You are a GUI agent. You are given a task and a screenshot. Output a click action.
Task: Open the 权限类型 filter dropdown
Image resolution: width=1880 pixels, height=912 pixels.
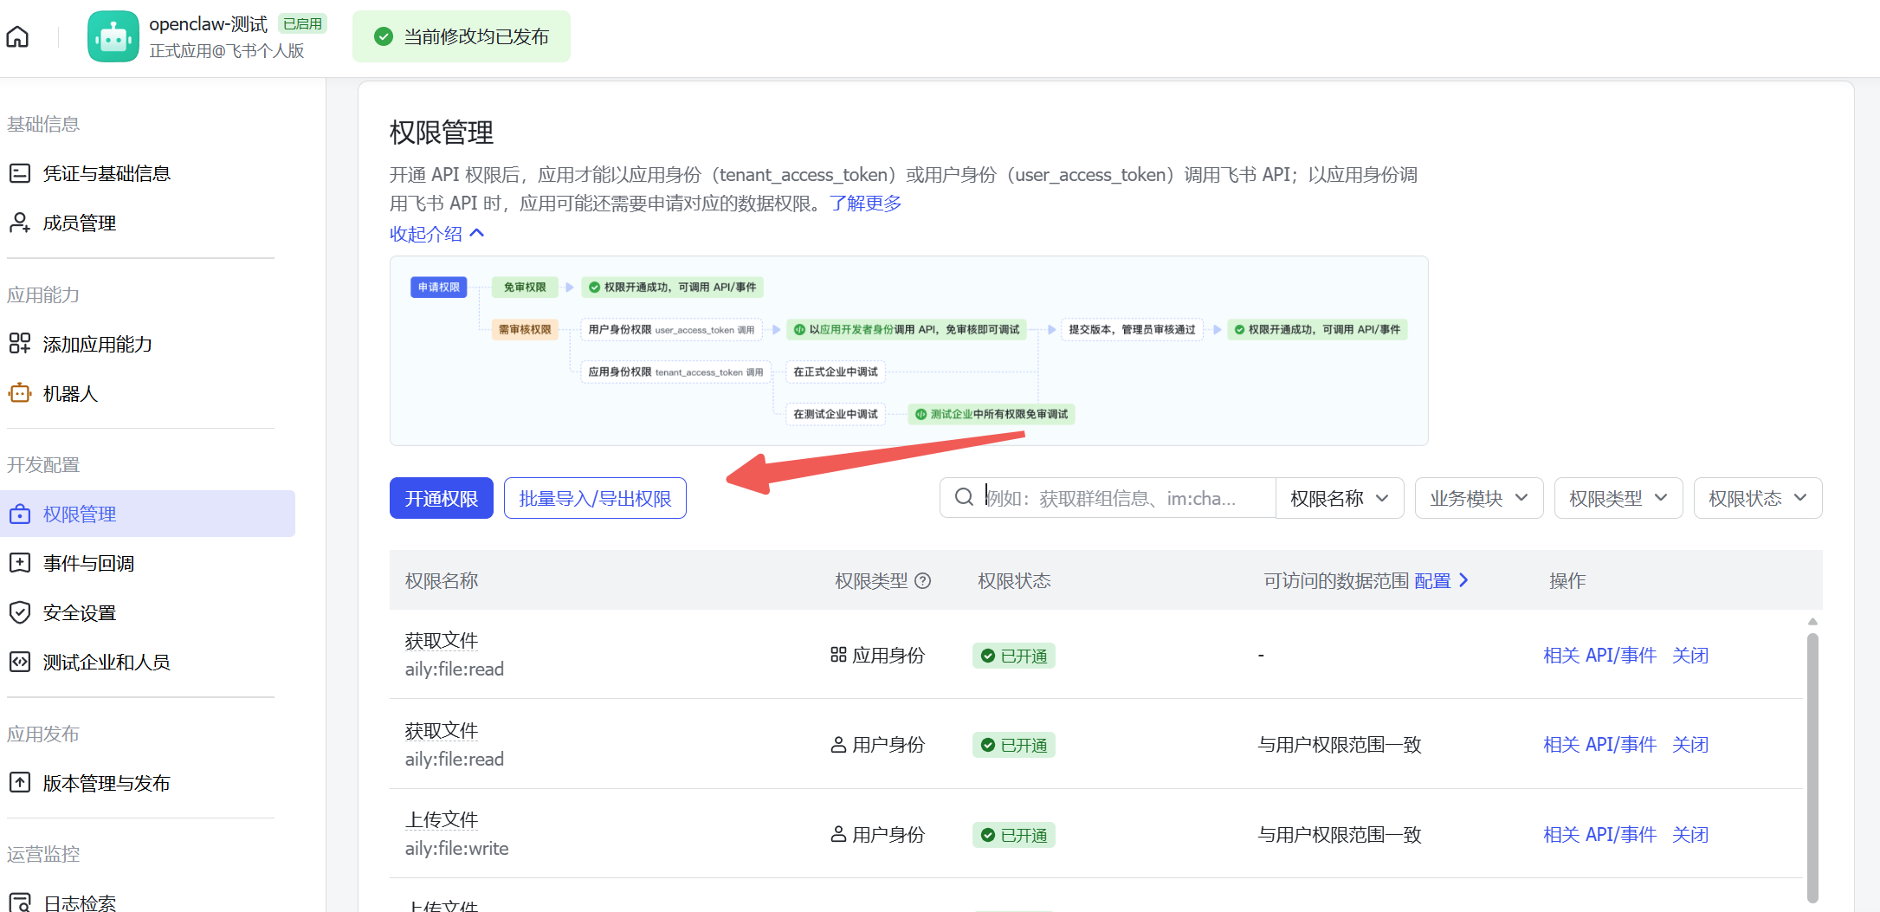point(1618,498)
